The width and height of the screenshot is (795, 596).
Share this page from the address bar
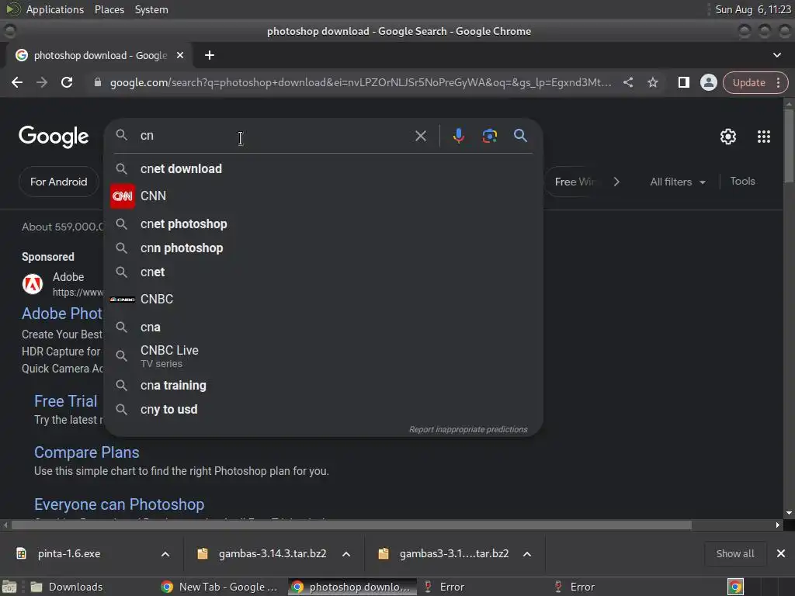[x=627, y=82]
